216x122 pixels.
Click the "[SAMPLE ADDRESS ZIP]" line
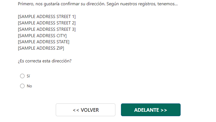click(41, 48)
